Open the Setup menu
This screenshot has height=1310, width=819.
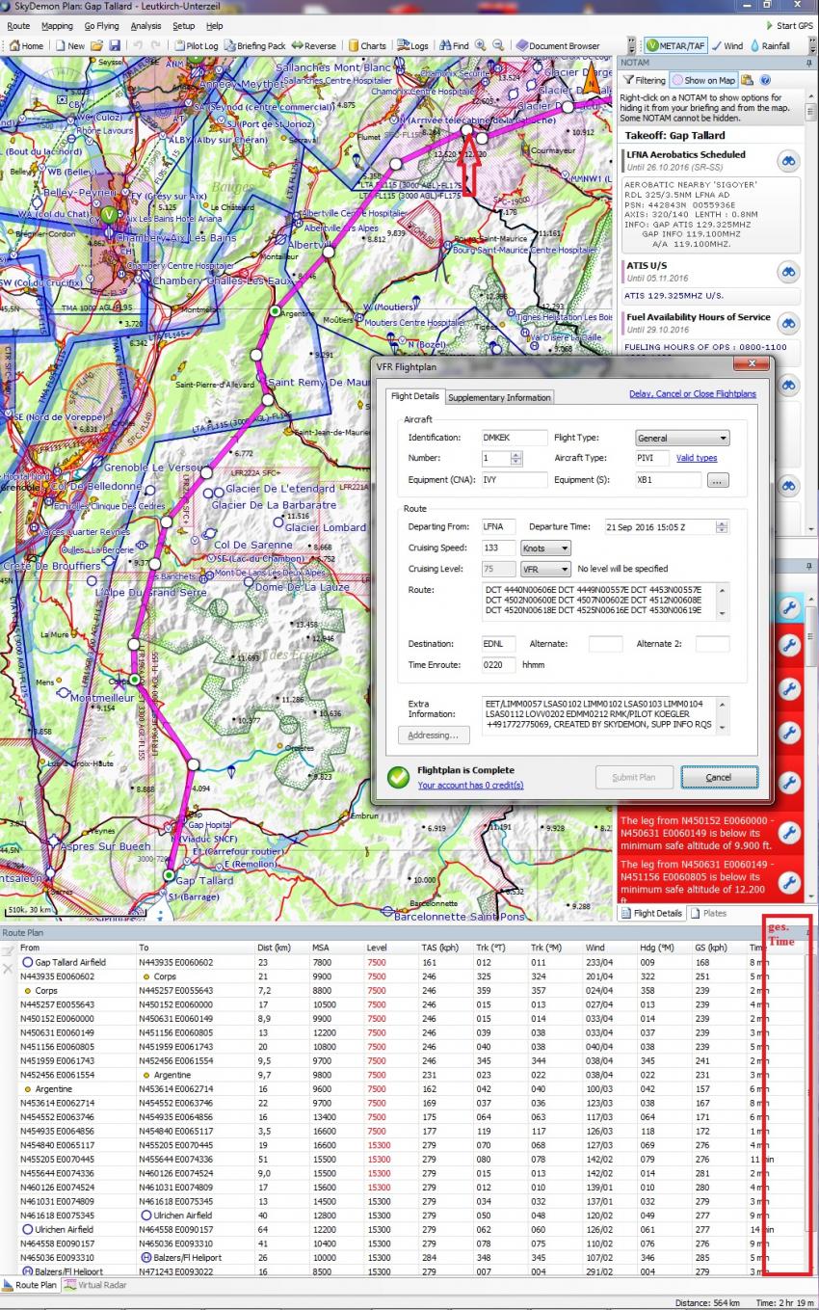coord(183,25)
